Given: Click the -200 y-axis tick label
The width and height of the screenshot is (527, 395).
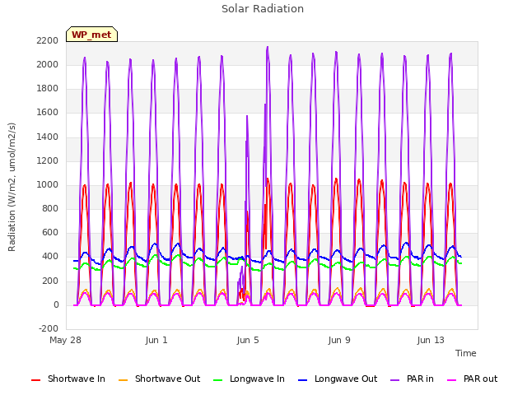Looking at the screenshot, I should (49, 329).
